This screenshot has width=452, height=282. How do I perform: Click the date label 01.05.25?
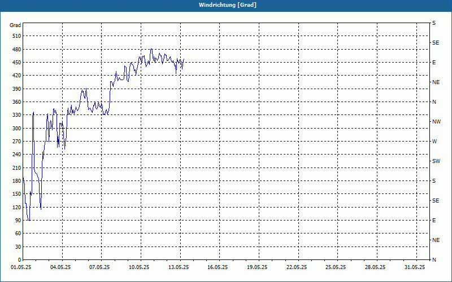click(x=21, y=267)
